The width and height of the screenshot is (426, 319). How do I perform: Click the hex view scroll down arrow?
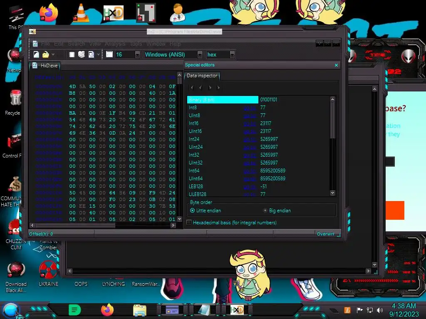179,219
